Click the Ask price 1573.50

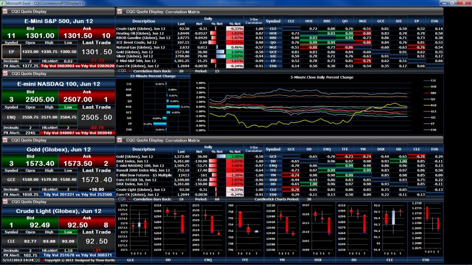pos(77,163)
